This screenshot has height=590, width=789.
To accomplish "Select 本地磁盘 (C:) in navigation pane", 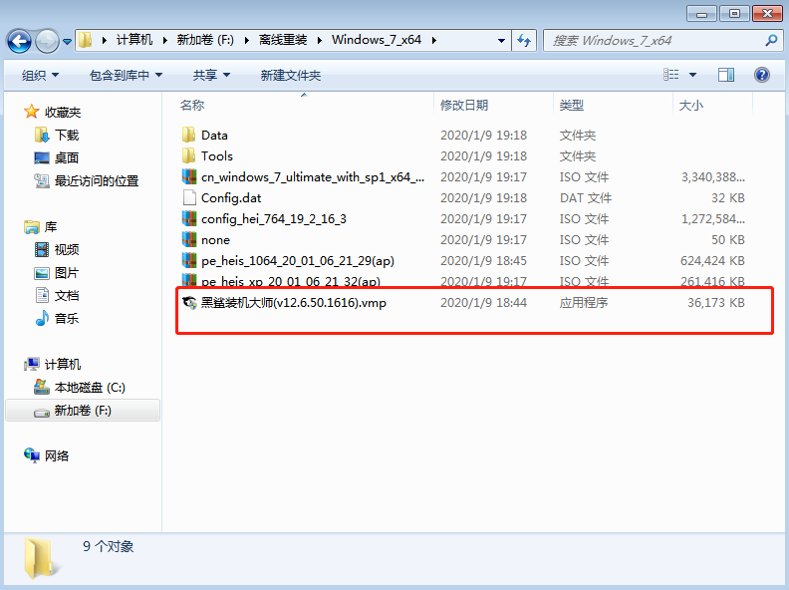I will (x=90, y=387).
